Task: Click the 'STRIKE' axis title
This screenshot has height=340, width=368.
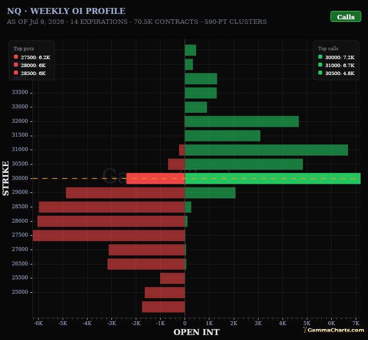Action: (5, 178)
